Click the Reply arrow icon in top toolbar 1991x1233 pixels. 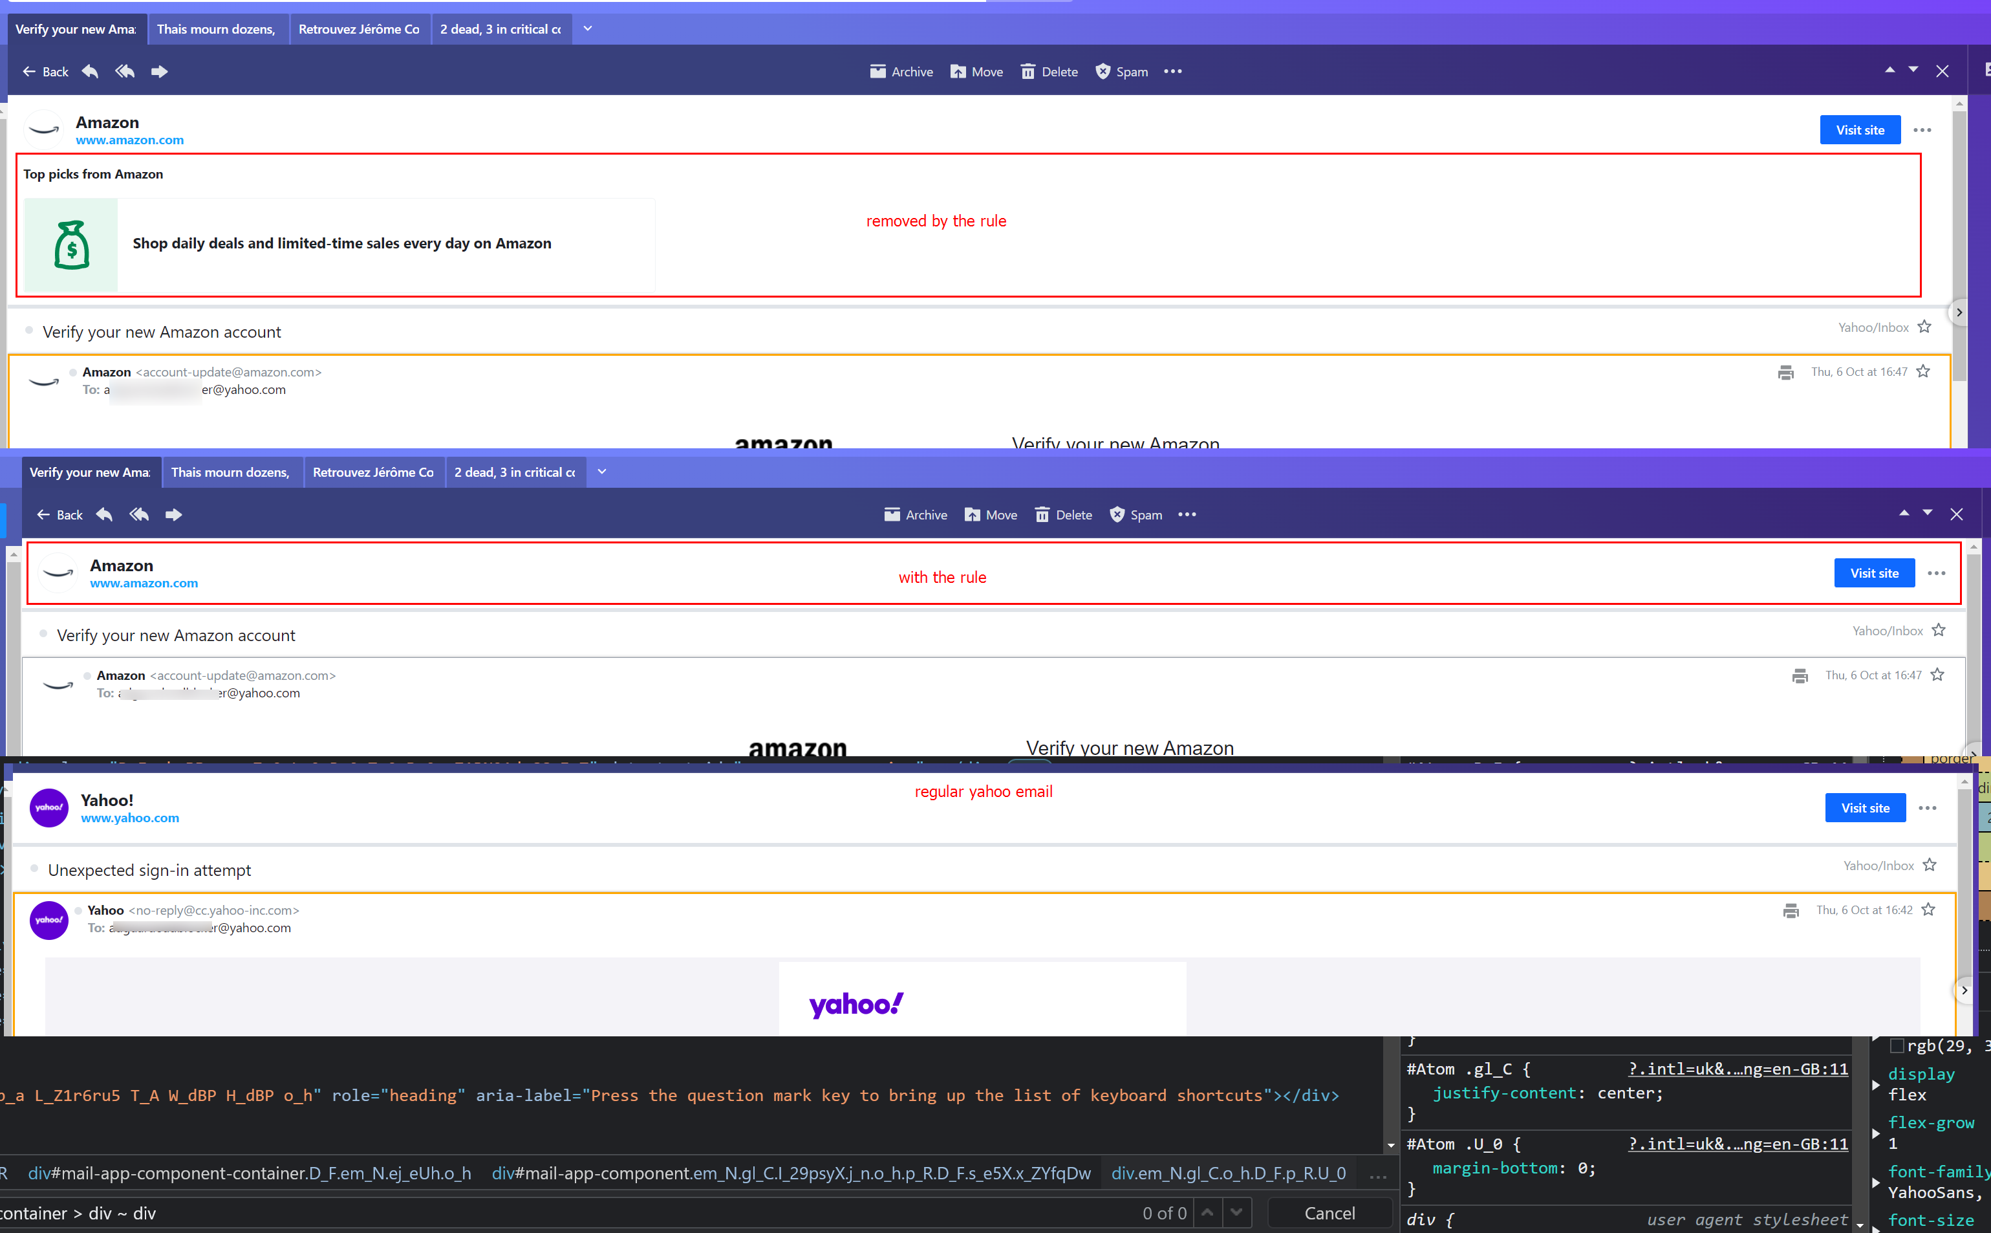pos(91,72)
